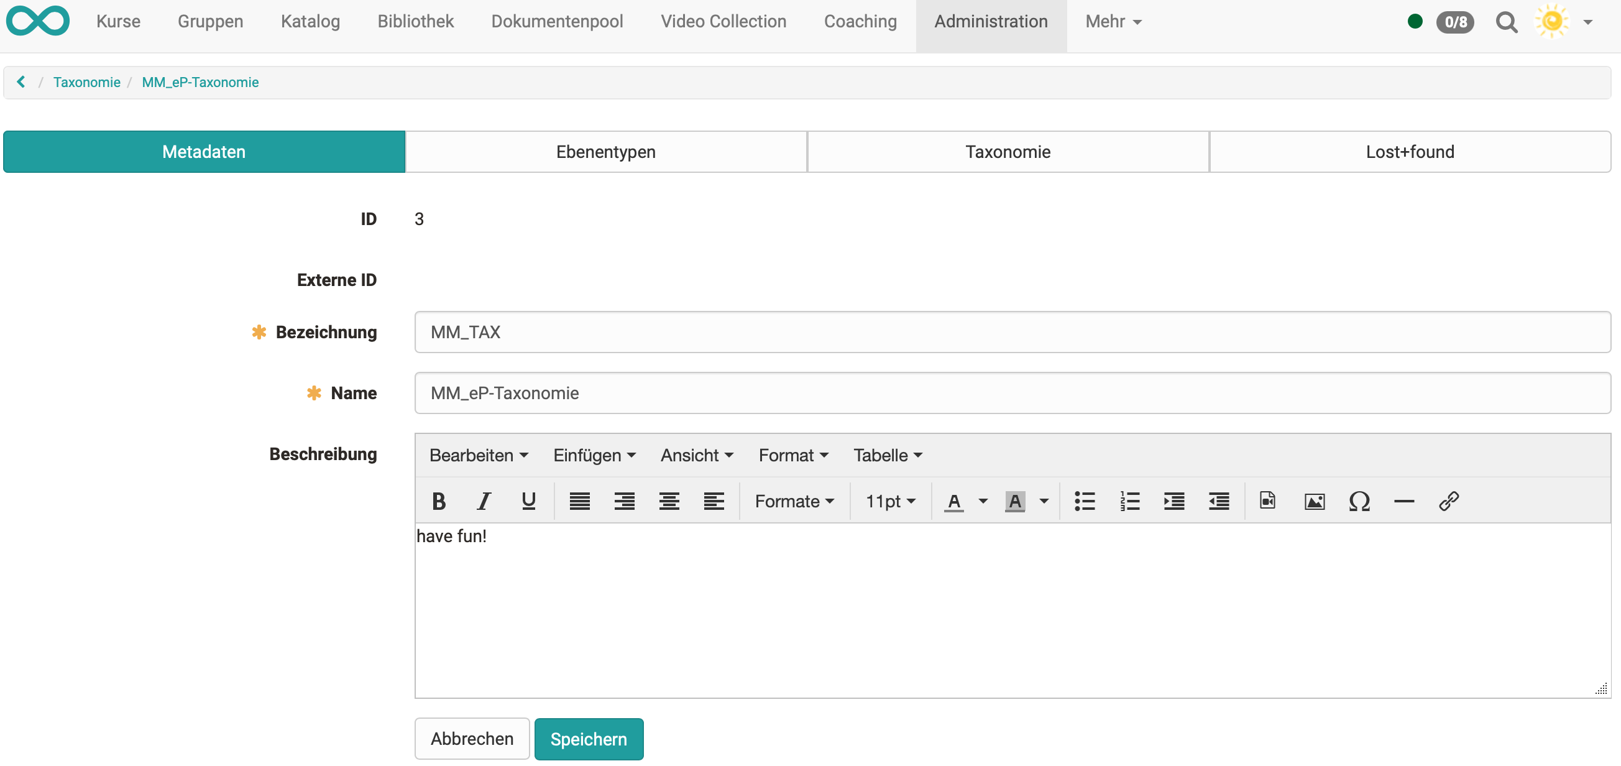1621x766 pixels.
Task: Apply italic formatting to text
Action: tap(484, 501)
